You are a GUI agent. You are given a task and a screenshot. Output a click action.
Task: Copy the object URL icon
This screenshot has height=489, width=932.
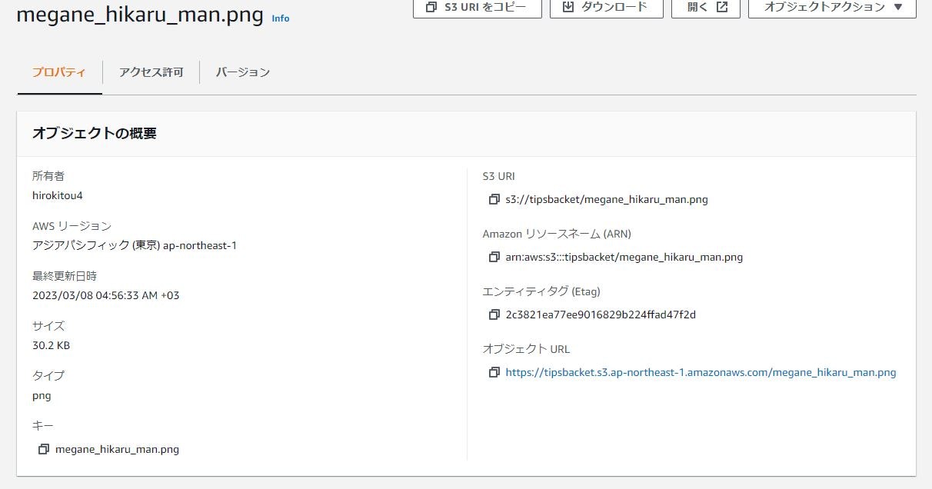pos(494,373)
